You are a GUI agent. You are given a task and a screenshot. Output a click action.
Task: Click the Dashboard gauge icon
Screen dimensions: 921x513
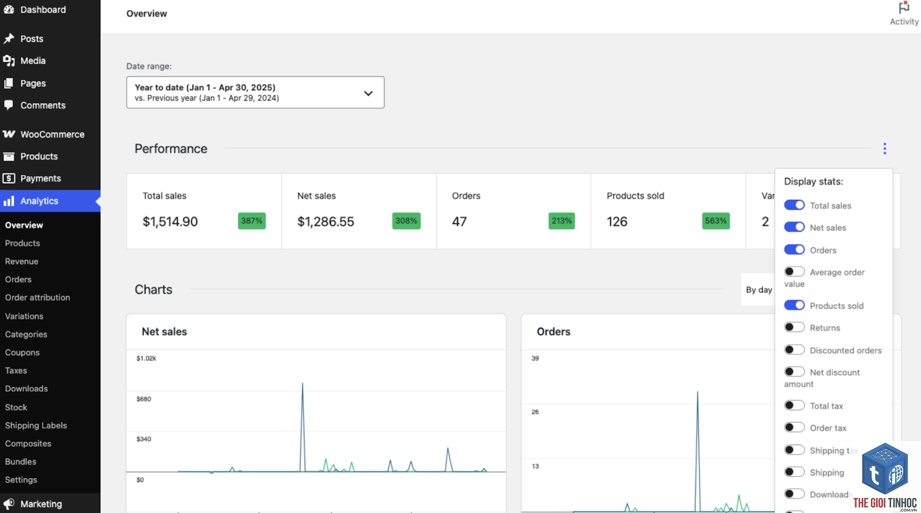tap(9, 9)
